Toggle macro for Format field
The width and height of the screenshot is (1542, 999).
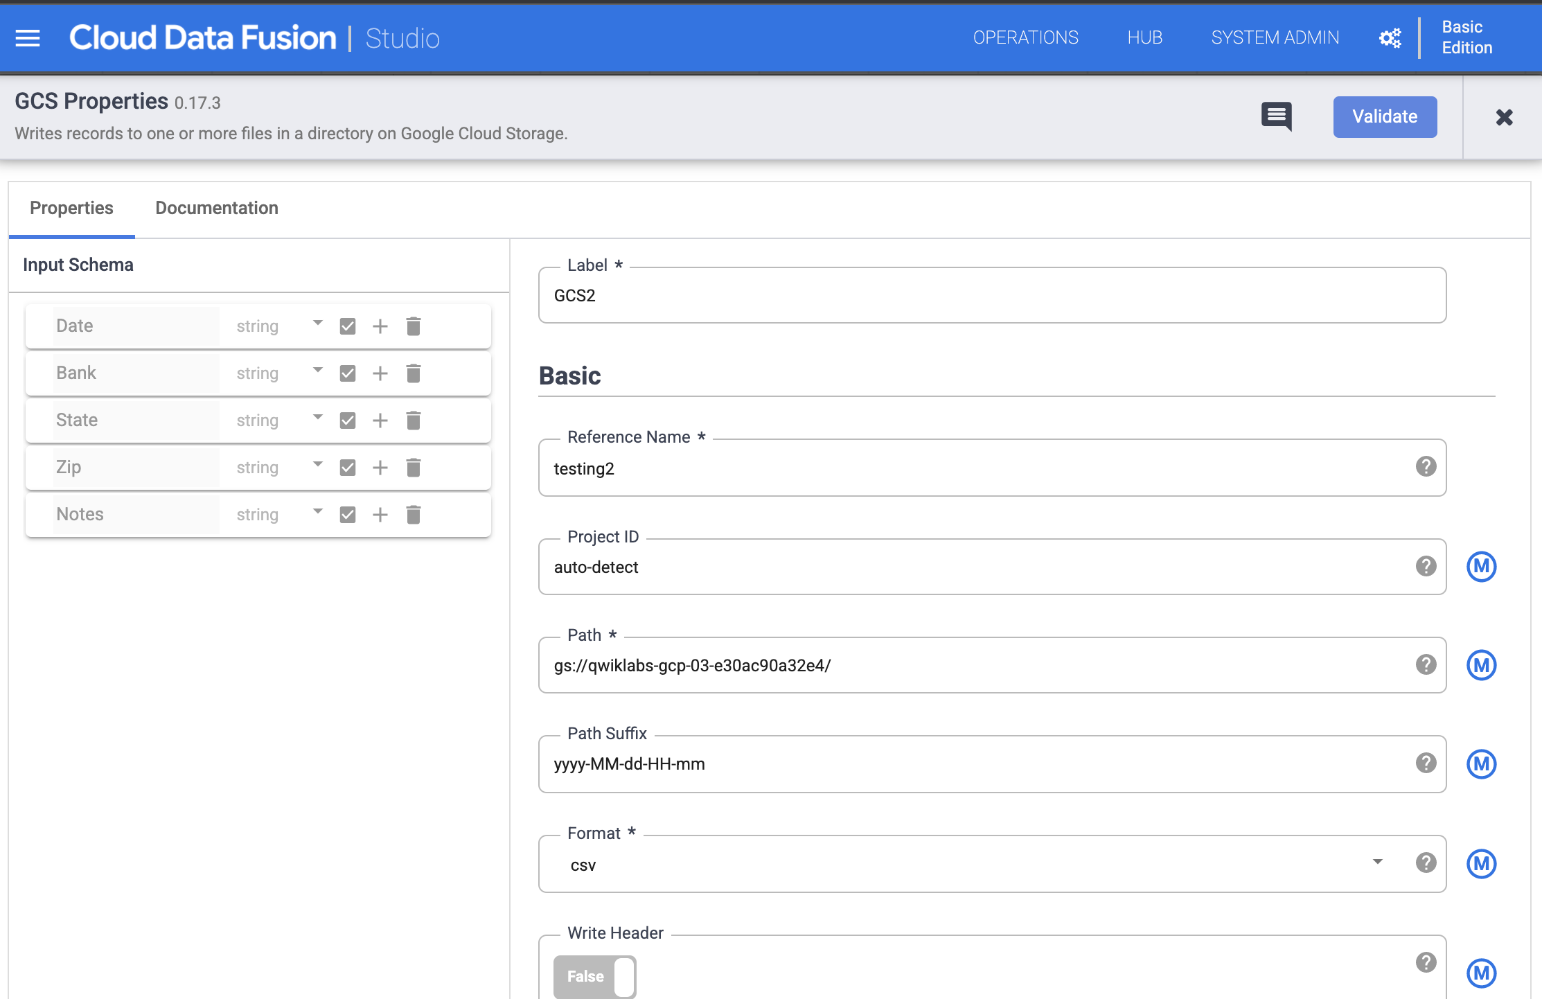pyautogui.click(x=1482, y=864)
